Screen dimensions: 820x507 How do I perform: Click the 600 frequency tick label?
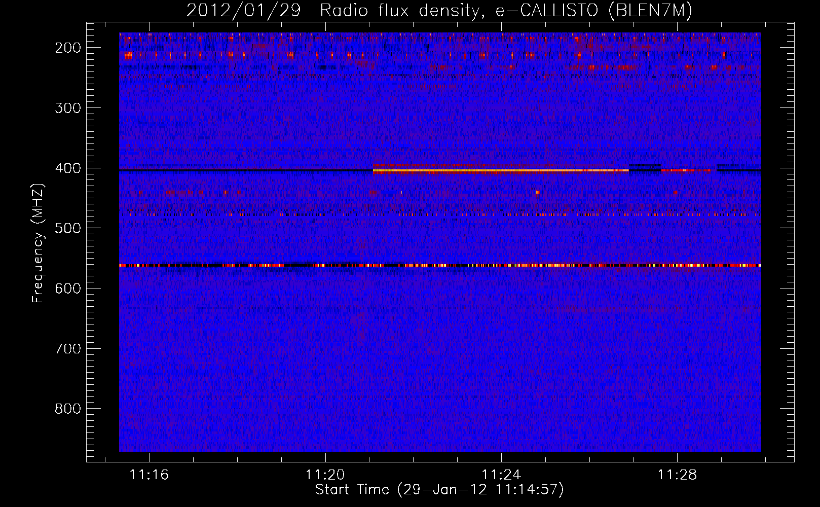tap(68, 288)
